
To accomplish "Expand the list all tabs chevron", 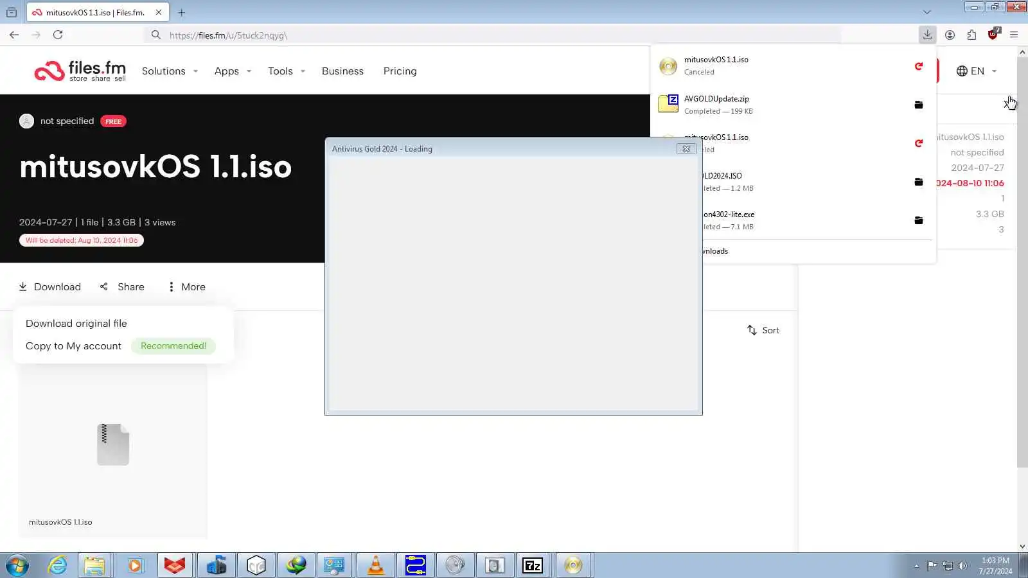I will click(x=926, y=12).
